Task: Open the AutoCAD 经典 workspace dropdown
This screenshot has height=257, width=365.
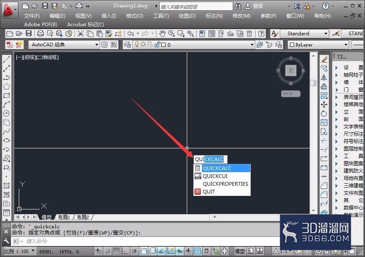Action: (x=97, y=45)
